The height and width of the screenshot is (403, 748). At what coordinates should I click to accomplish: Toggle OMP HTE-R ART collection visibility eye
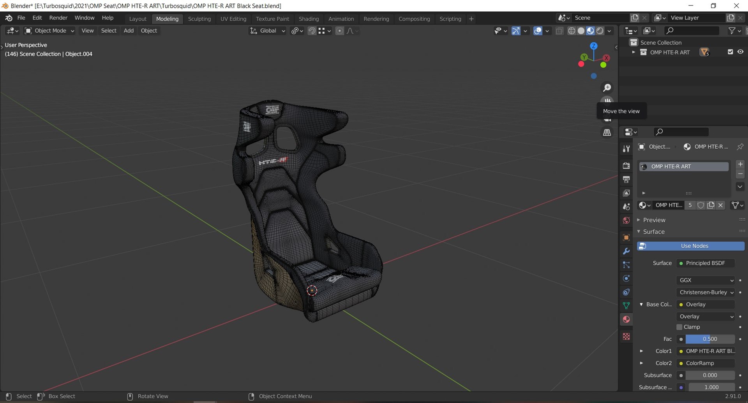click(x=740, y=52)
